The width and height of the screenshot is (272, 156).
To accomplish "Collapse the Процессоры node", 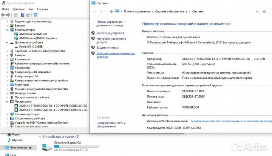I will point(7,102).
